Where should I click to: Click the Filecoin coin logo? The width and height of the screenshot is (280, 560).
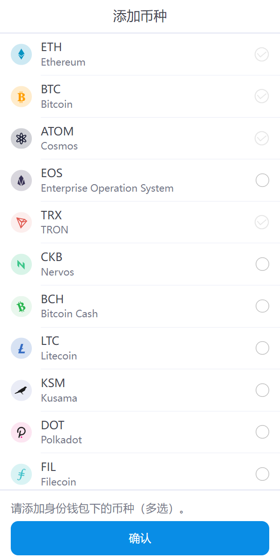pos(21,474)
